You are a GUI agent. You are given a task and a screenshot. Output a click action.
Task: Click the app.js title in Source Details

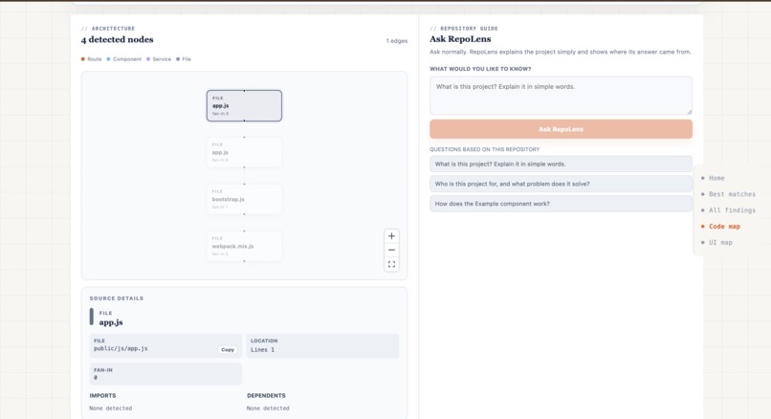111,322
